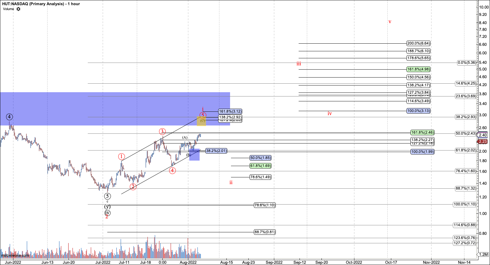Click the 23.6%(3.69) retracement label

466,96
